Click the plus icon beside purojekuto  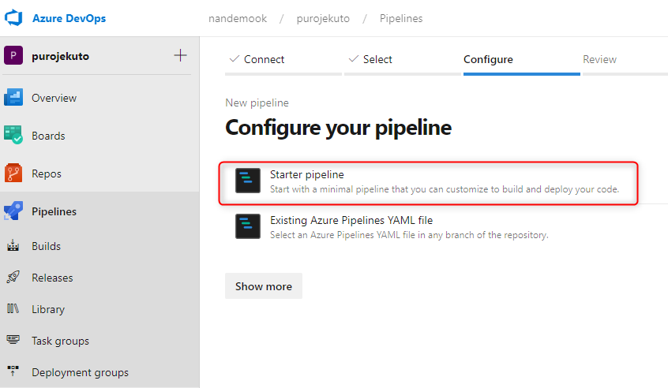(x=180, y=55)
